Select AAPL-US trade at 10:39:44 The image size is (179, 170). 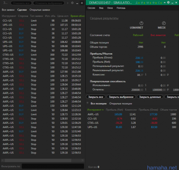pos(42,84)
